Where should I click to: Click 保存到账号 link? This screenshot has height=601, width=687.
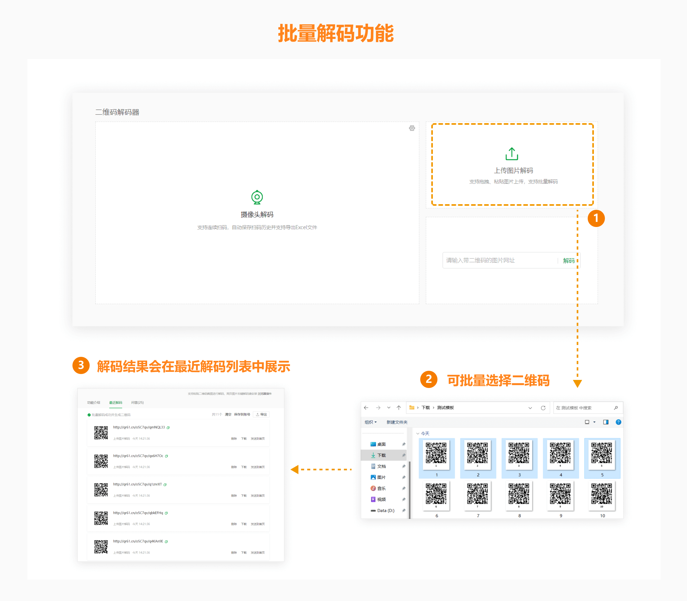[242, 415]
